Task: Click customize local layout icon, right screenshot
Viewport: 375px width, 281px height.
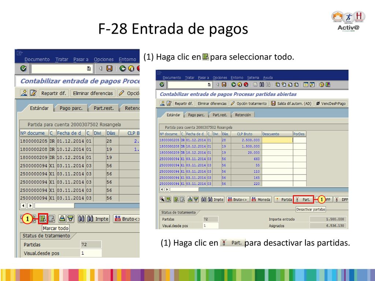Action: [x=328, y=85]
